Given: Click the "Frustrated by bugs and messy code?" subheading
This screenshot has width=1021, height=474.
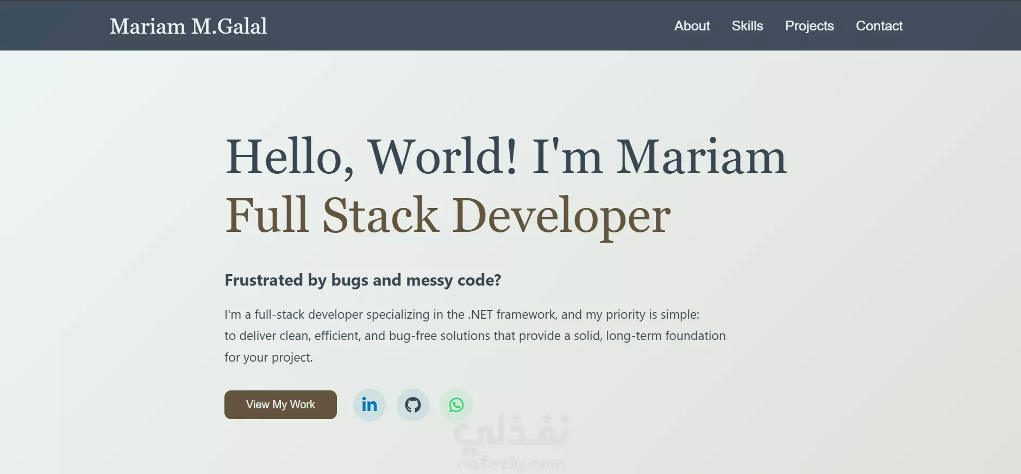Looking at the screenshot, I should 362,280.
